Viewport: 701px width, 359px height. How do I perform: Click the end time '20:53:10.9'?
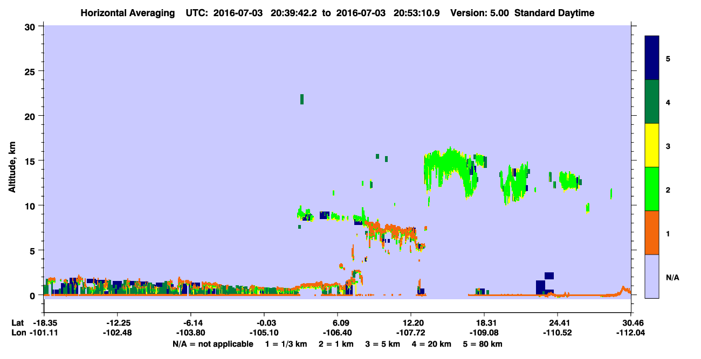coord(417,13)
